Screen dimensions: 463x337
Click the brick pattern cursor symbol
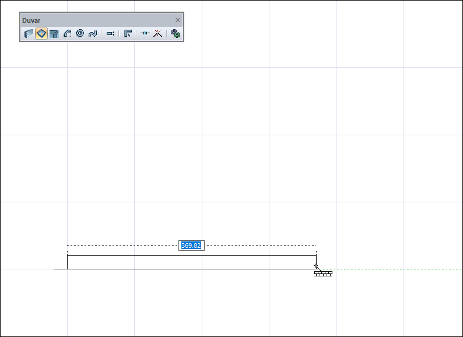(323, 273)
